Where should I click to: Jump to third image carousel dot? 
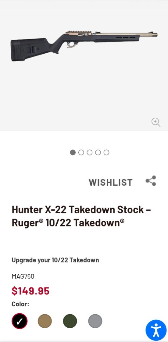[90, 153]
